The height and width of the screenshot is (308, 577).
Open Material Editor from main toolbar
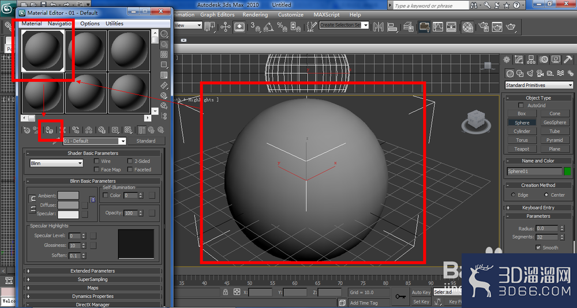tap(468, 27)
